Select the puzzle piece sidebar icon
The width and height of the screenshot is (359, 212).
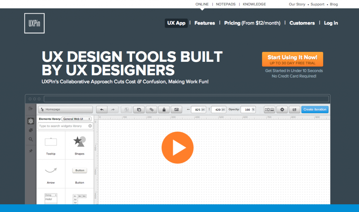click(x=31, y=130)
